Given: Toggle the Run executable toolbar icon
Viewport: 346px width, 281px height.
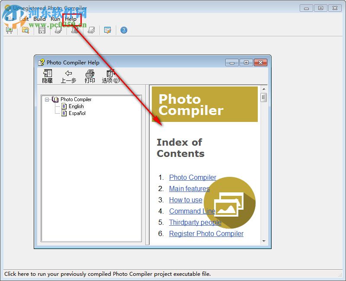Looking at the screenshot, I should point(74,30).
